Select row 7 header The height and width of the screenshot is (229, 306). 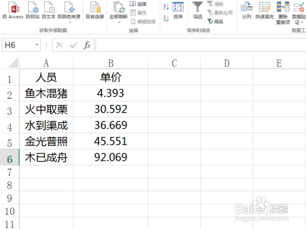tap(9, 172)
